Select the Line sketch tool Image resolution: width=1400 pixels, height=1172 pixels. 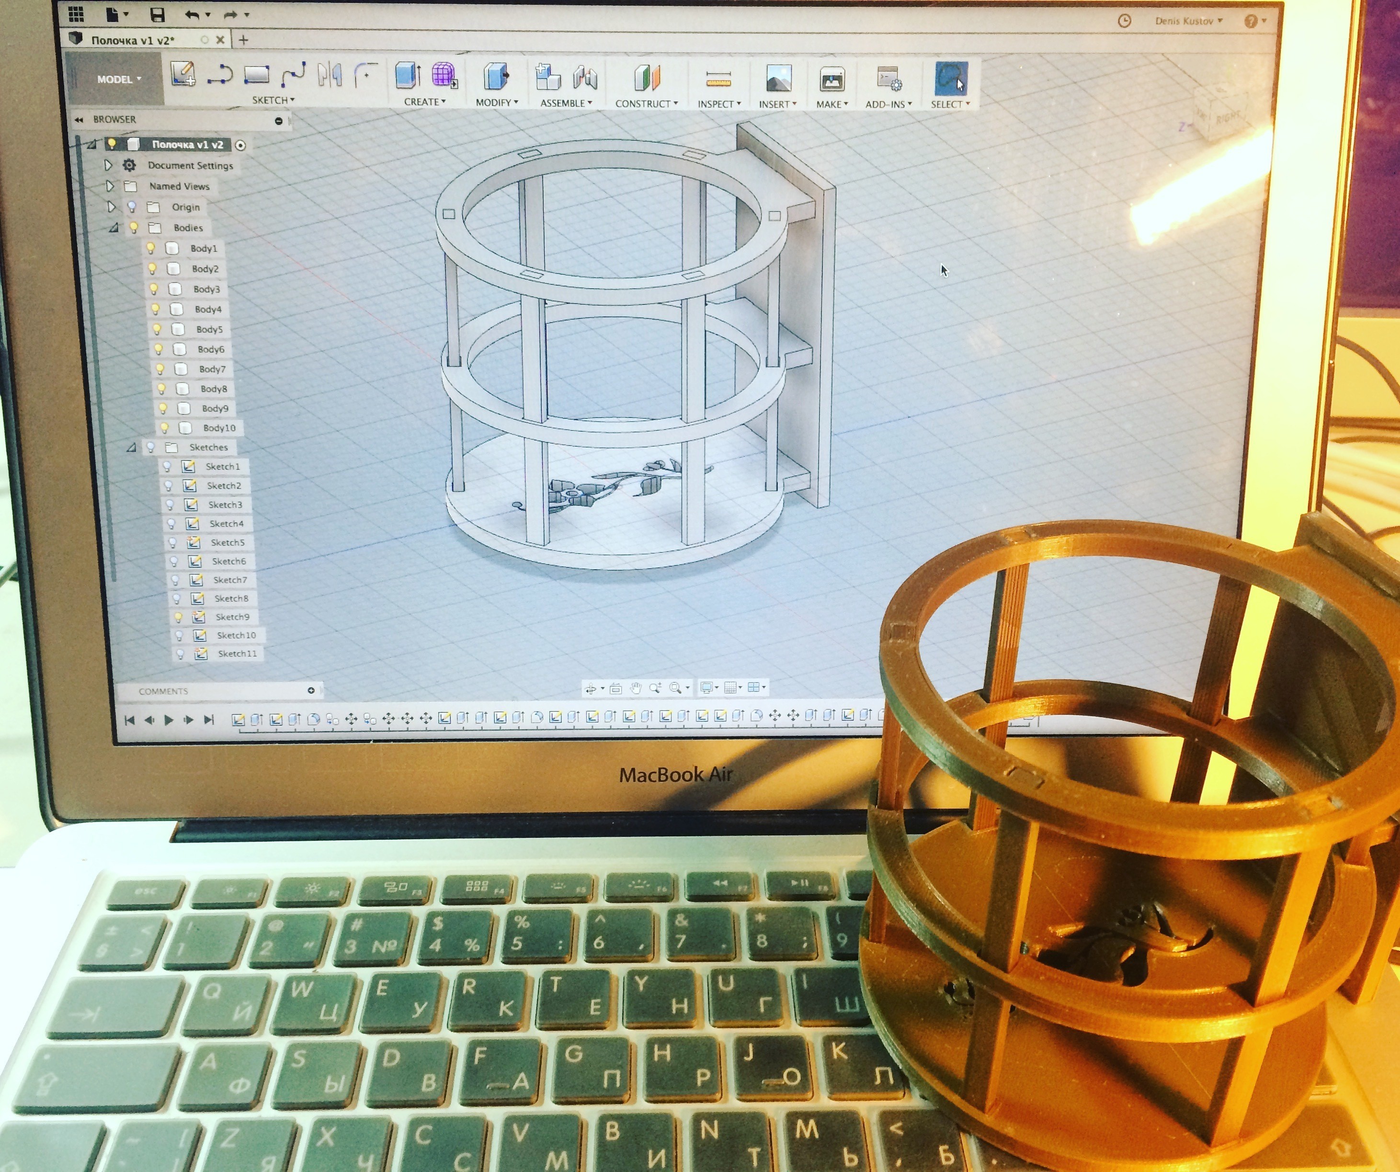[x=219, y=74]
